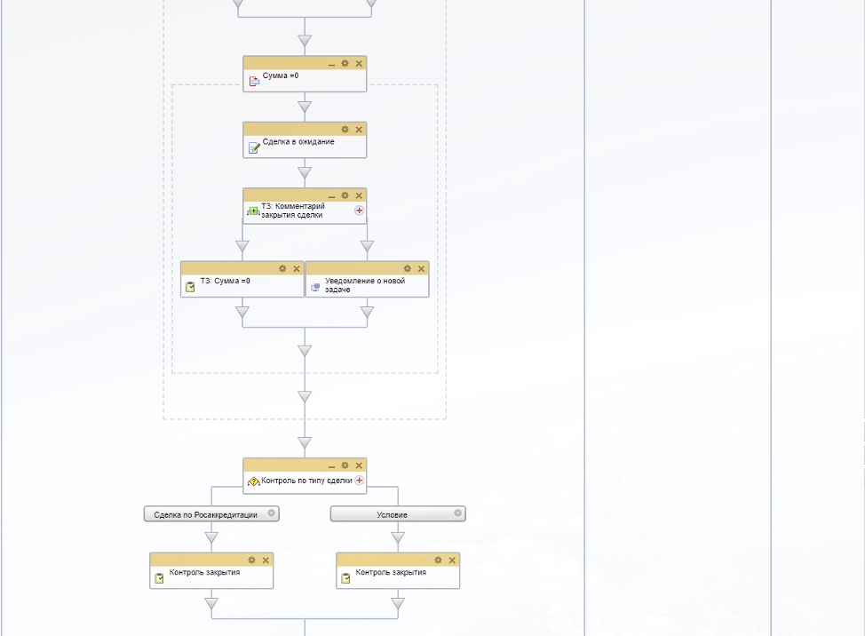The height and width of the screenshot is (636, 865).
Task: Open settings of ТЗ: Сумма =0 task block
Action: pos(283,268)
